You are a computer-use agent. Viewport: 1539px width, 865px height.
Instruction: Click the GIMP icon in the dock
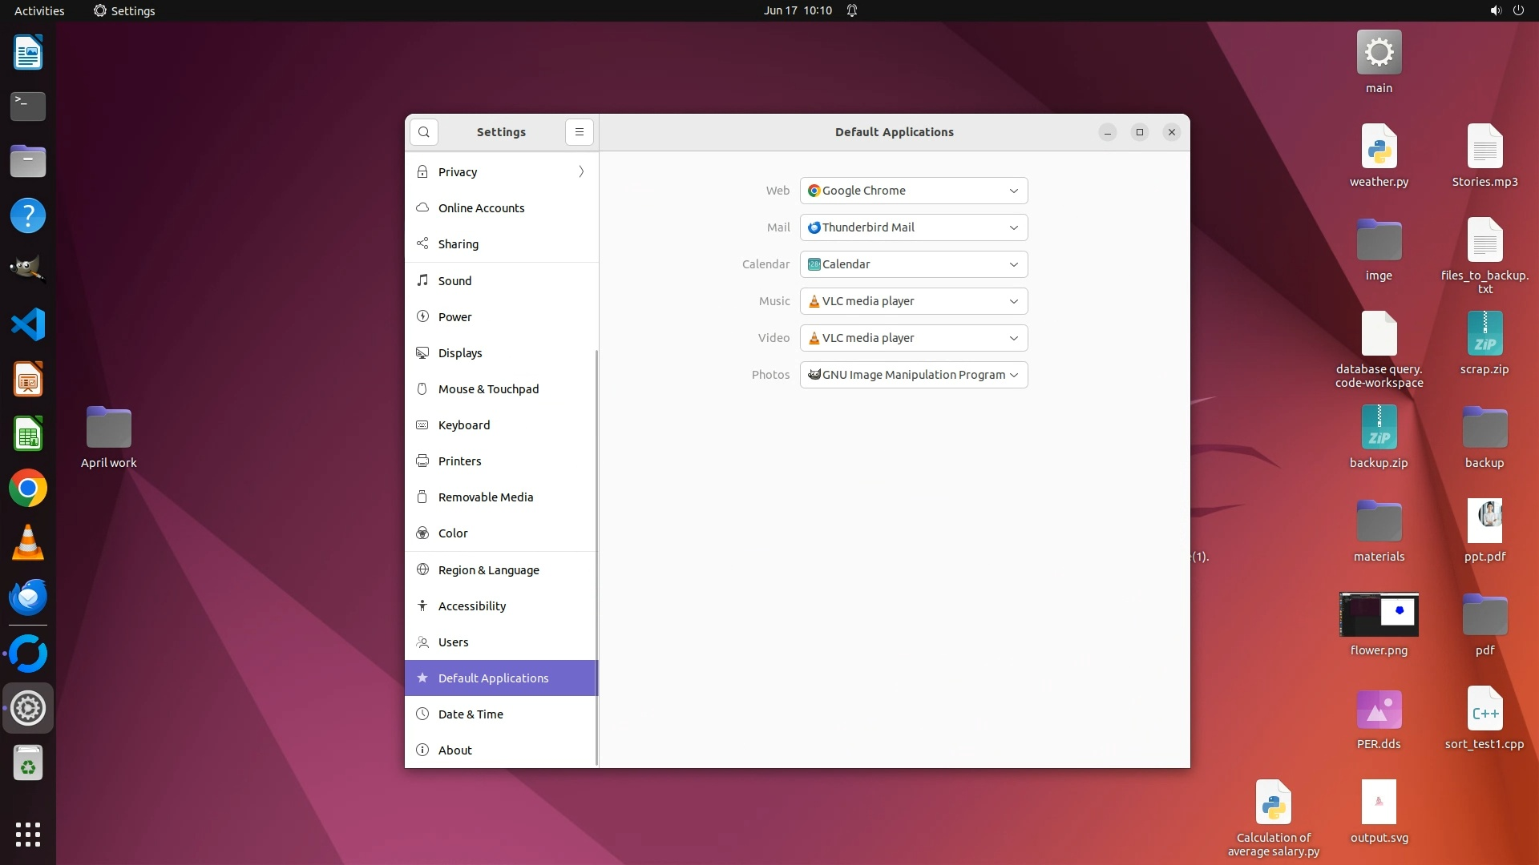(x=28, y=270)
